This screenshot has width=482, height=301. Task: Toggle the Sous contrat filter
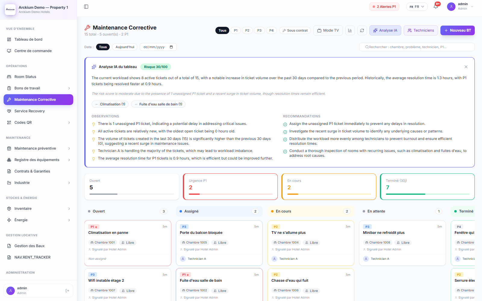click(295, 30)
